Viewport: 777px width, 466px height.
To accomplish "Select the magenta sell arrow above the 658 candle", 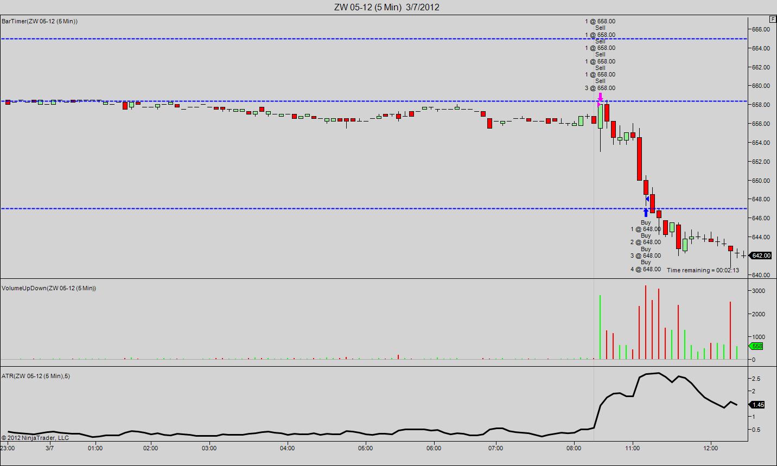I will click(600, 97).
